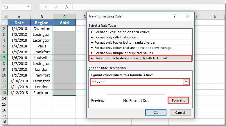The image size is (226, 126).
Task: Click the Select All corner triangle
Action: click(x=4, y=17)
